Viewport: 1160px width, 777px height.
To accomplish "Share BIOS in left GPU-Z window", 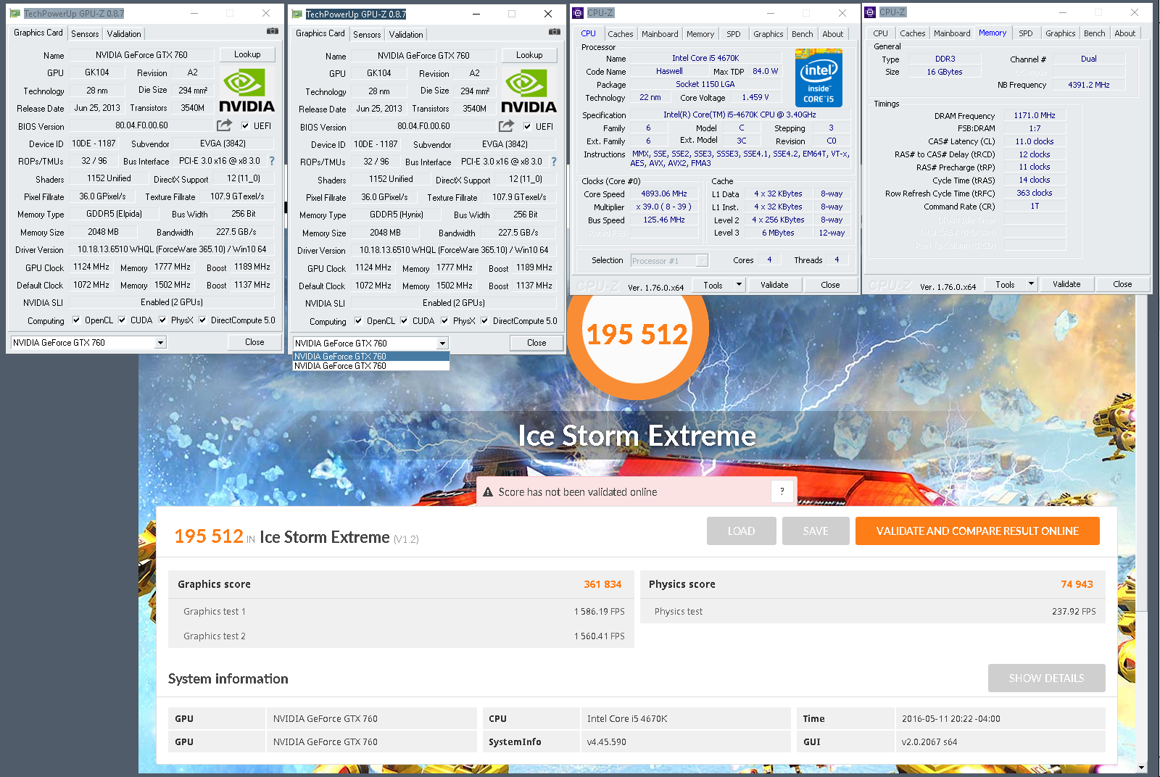I will (x=224, y=125).
